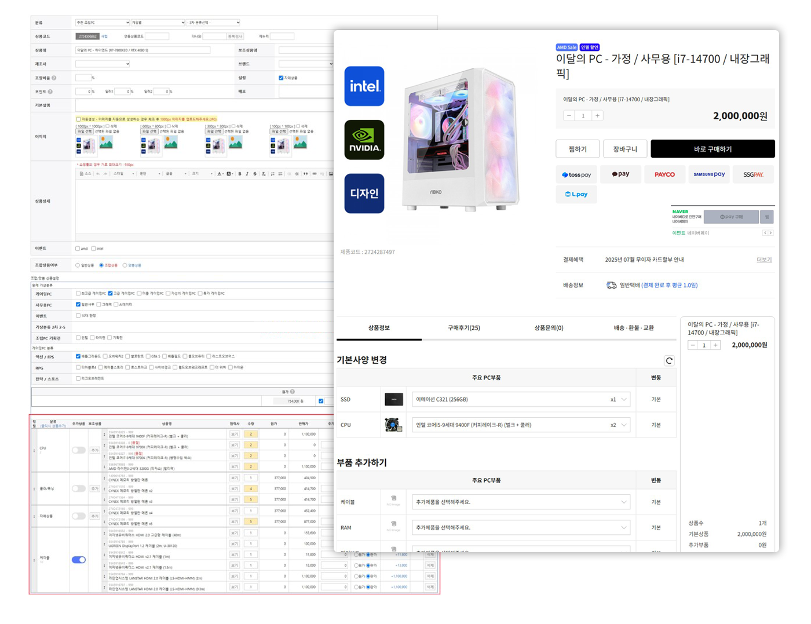This screenshot has width=811, height=624.
Task: Add item via 장바구니 button
Action: coord(625,149)
